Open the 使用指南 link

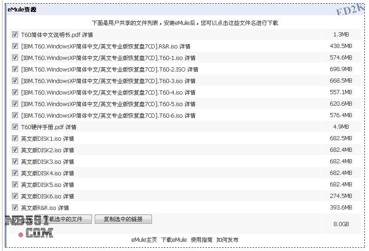pyautogui.click(x=201, y=240)
